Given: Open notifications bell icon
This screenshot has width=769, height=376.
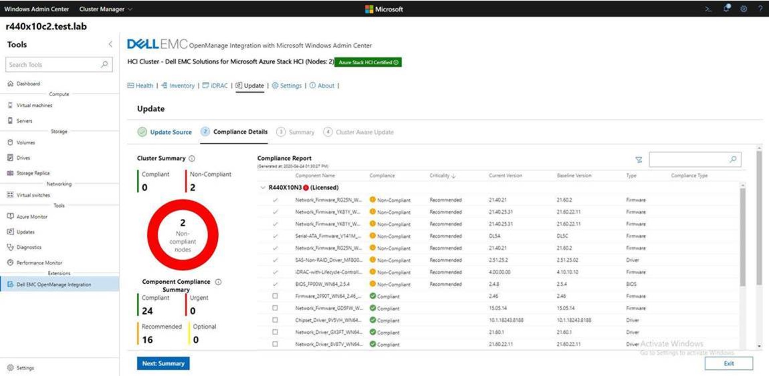Looking at the screenshot, I should [726, 8].
